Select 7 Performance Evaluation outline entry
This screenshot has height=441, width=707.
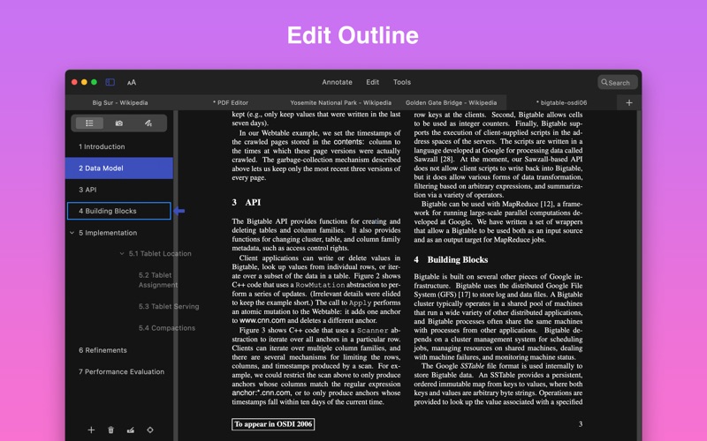click(121, 371)
